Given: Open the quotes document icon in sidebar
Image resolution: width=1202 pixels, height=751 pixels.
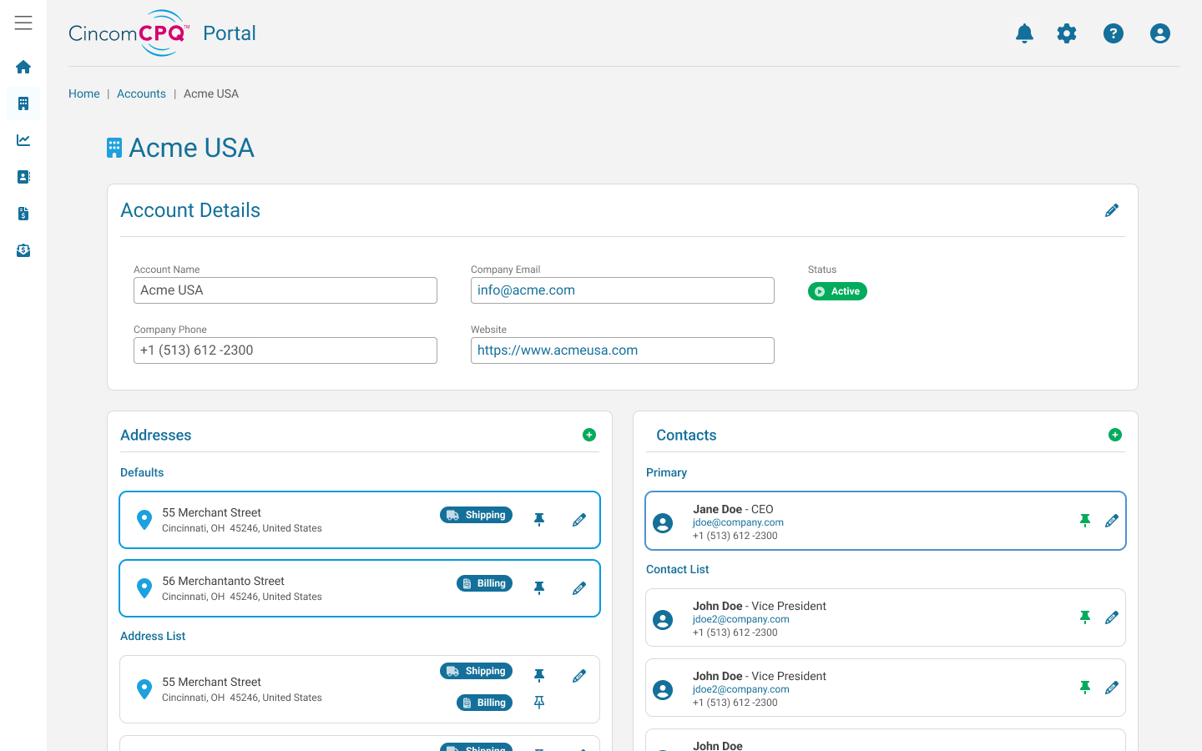Looking at the screenshot, I should pyautogui.click(x=23, y=214).
